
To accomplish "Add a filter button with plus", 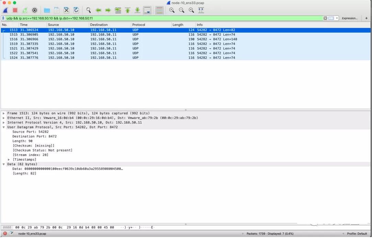I will pos(366,18).
